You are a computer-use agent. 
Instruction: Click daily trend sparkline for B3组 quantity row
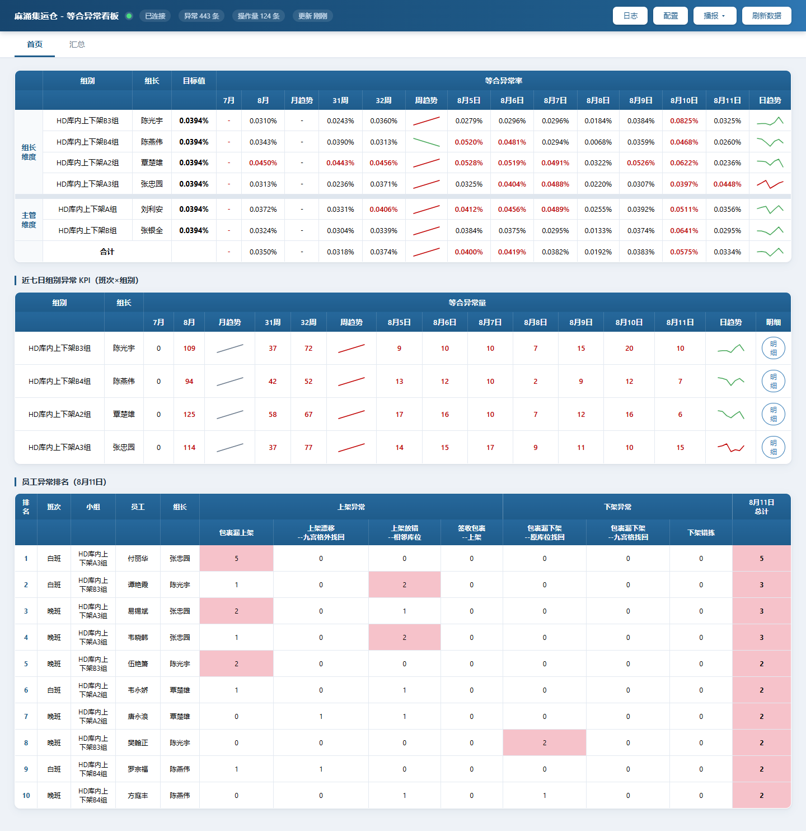[x=731, y=348]
